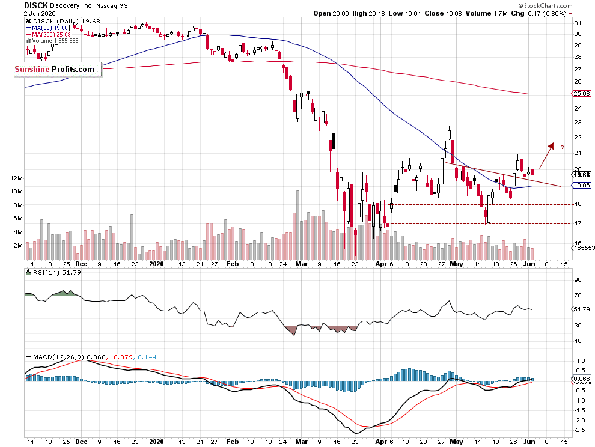The width and height of the screenshot is (595, 447).
Task: Click the 0.066 MACD value flag
Action: [x=581, y=379]
